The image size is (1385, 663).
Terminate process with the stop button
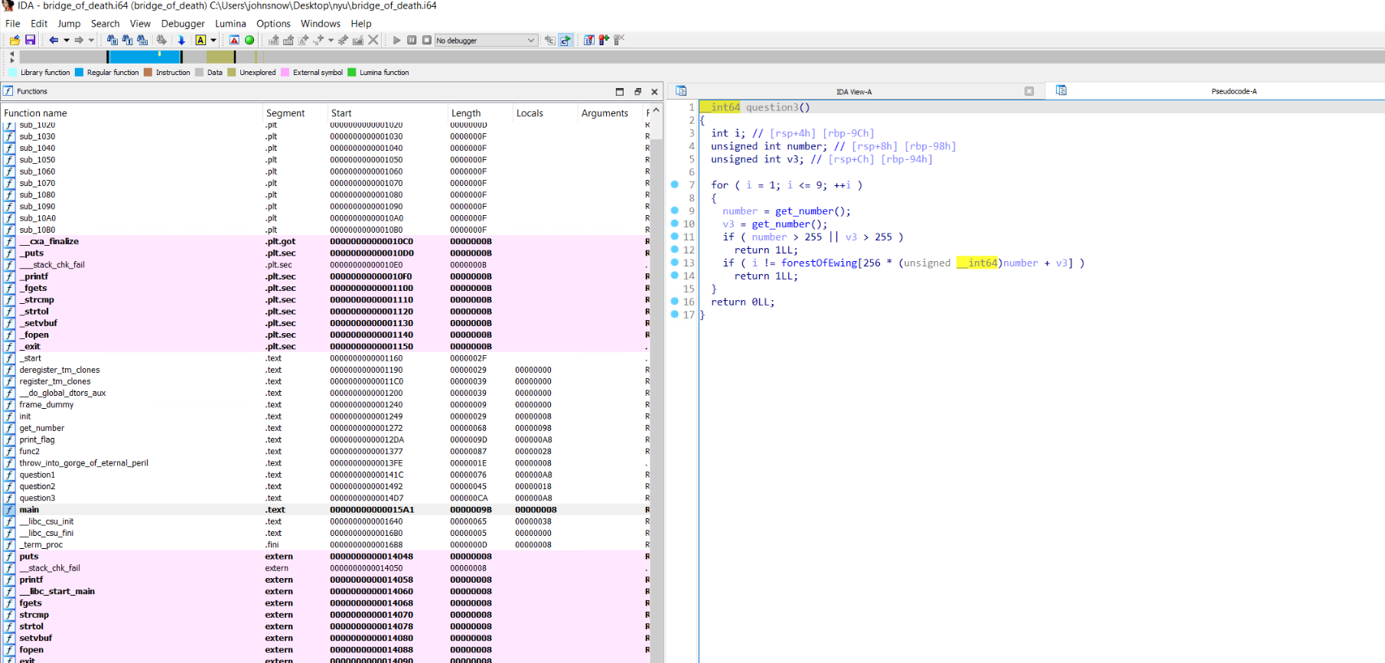427,40
